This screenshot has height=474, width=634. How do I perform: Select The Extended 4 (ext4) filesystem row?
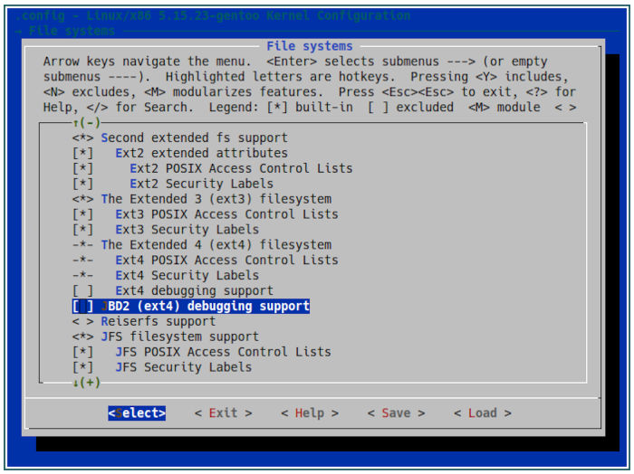(x=202, y=245)
